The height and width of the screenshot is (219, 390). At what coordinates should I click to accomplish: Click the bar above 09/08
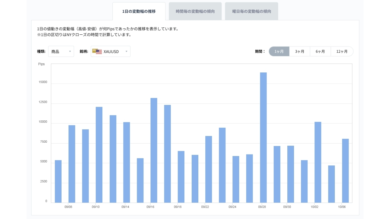(x=72, y=164)
